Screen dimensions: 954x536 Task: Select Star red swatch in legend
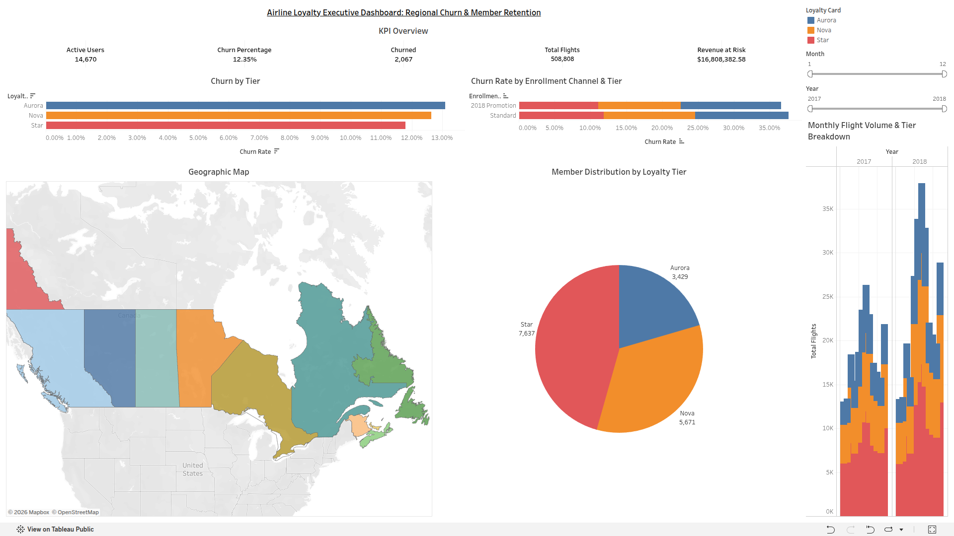(811, 40)
